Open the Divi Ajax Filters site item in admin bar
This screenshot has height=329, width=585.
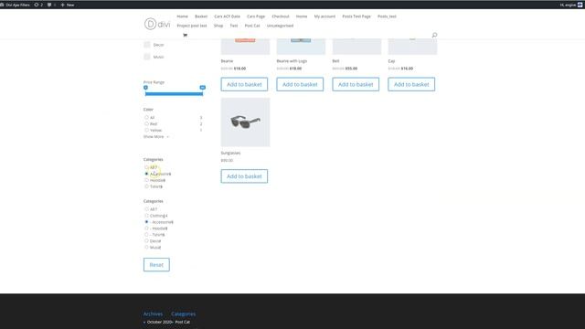[15, 5]
